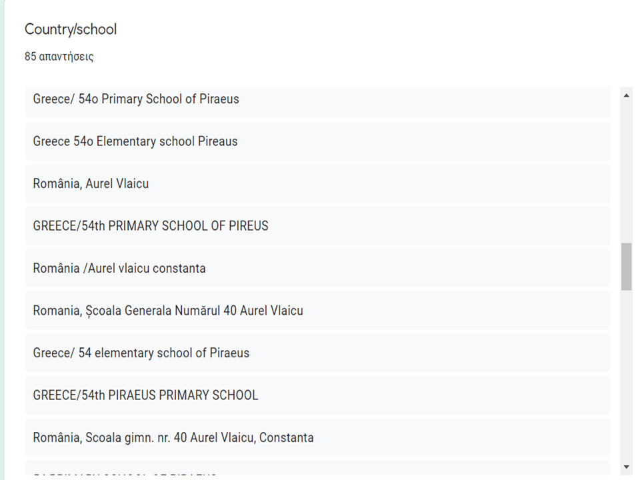Click the partially visible last response row

[317, 470]
